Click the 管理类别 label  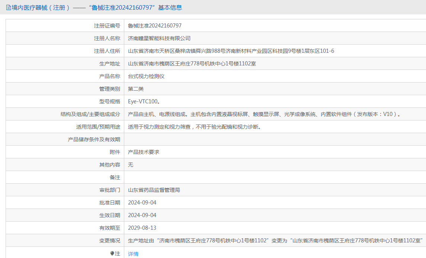(110, 89)
